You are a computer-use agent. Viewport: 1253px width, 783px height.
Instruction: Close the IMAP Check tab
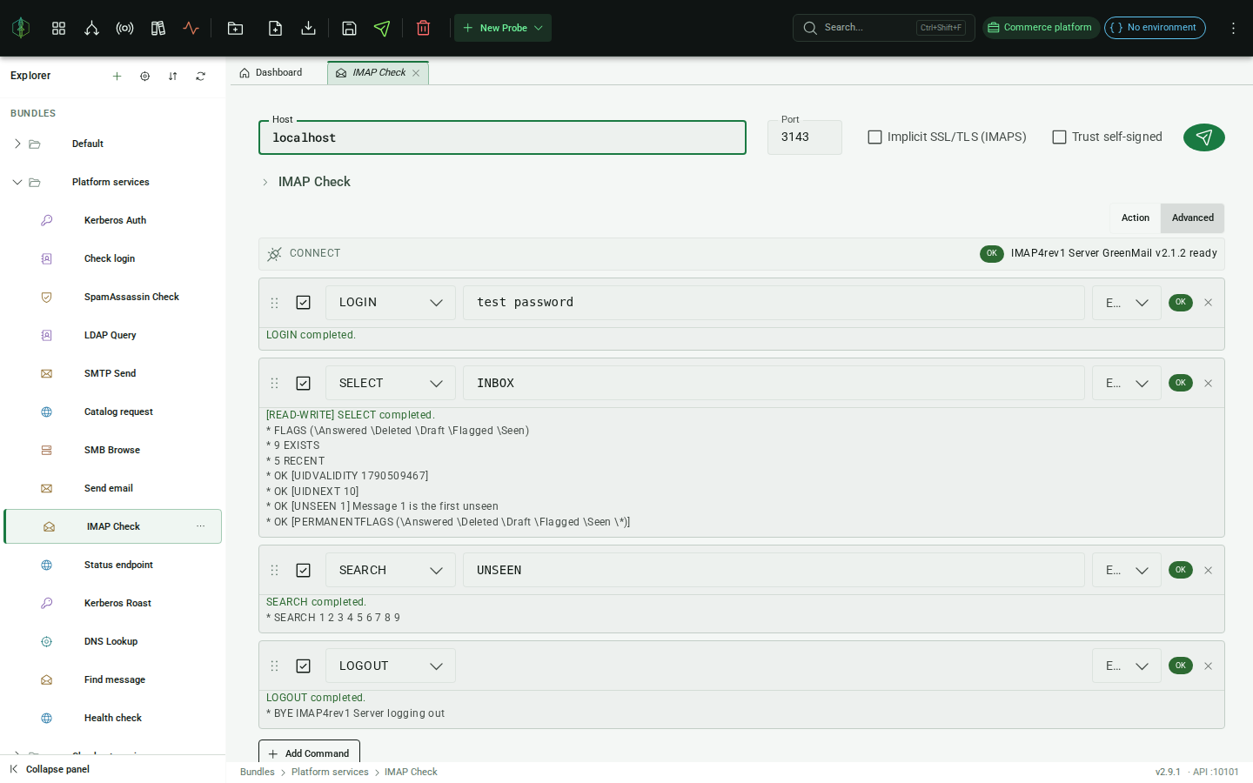416,73
